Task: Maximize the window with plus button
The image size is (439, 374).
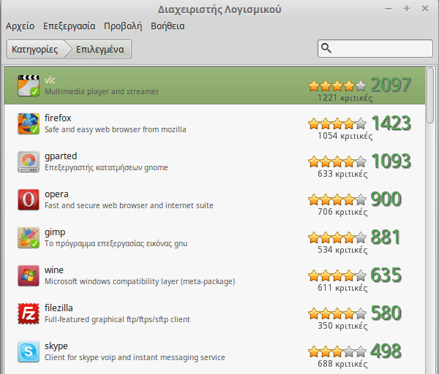Action: click(x=407, y=9)
